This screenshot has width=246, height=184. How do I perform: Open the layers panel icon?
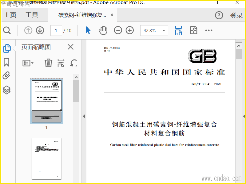[6, 90]
